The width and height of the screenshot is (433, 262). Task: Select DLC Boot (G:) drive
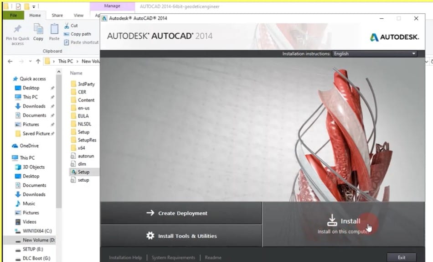click(x=36, y=258)
